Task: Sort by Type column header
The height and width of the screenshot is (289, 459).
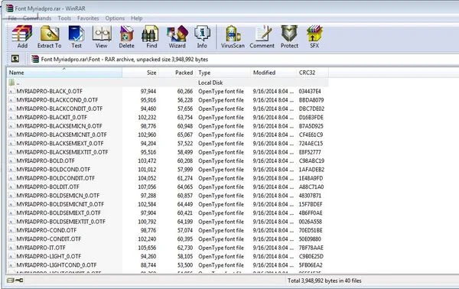Action: (x=223, y=73)
